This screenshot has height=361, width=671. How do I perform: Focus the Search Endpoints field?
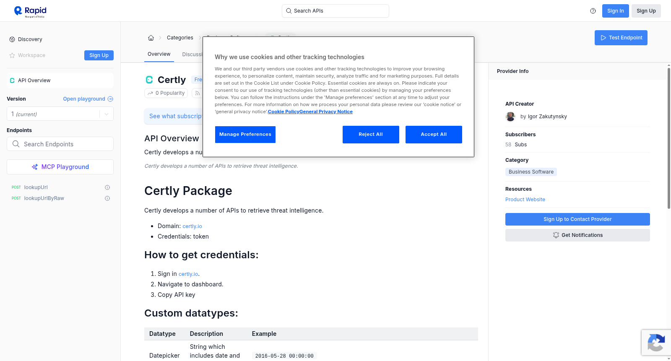pos(60,144)
